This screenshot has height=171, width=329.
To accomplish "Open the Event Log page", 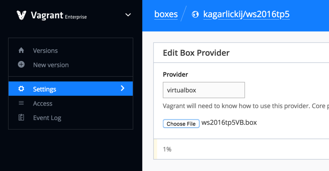I will coord(47,118).
